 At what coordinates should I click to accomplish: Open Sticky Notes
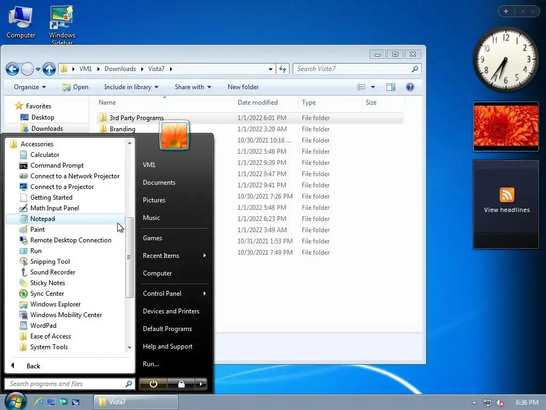click(x=47, y=283)
